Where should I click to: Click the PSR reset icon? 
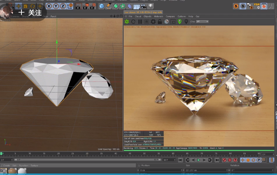[257, 6]
